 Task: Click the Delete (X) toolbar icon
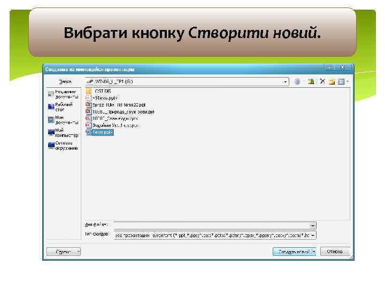pos(322,81)
